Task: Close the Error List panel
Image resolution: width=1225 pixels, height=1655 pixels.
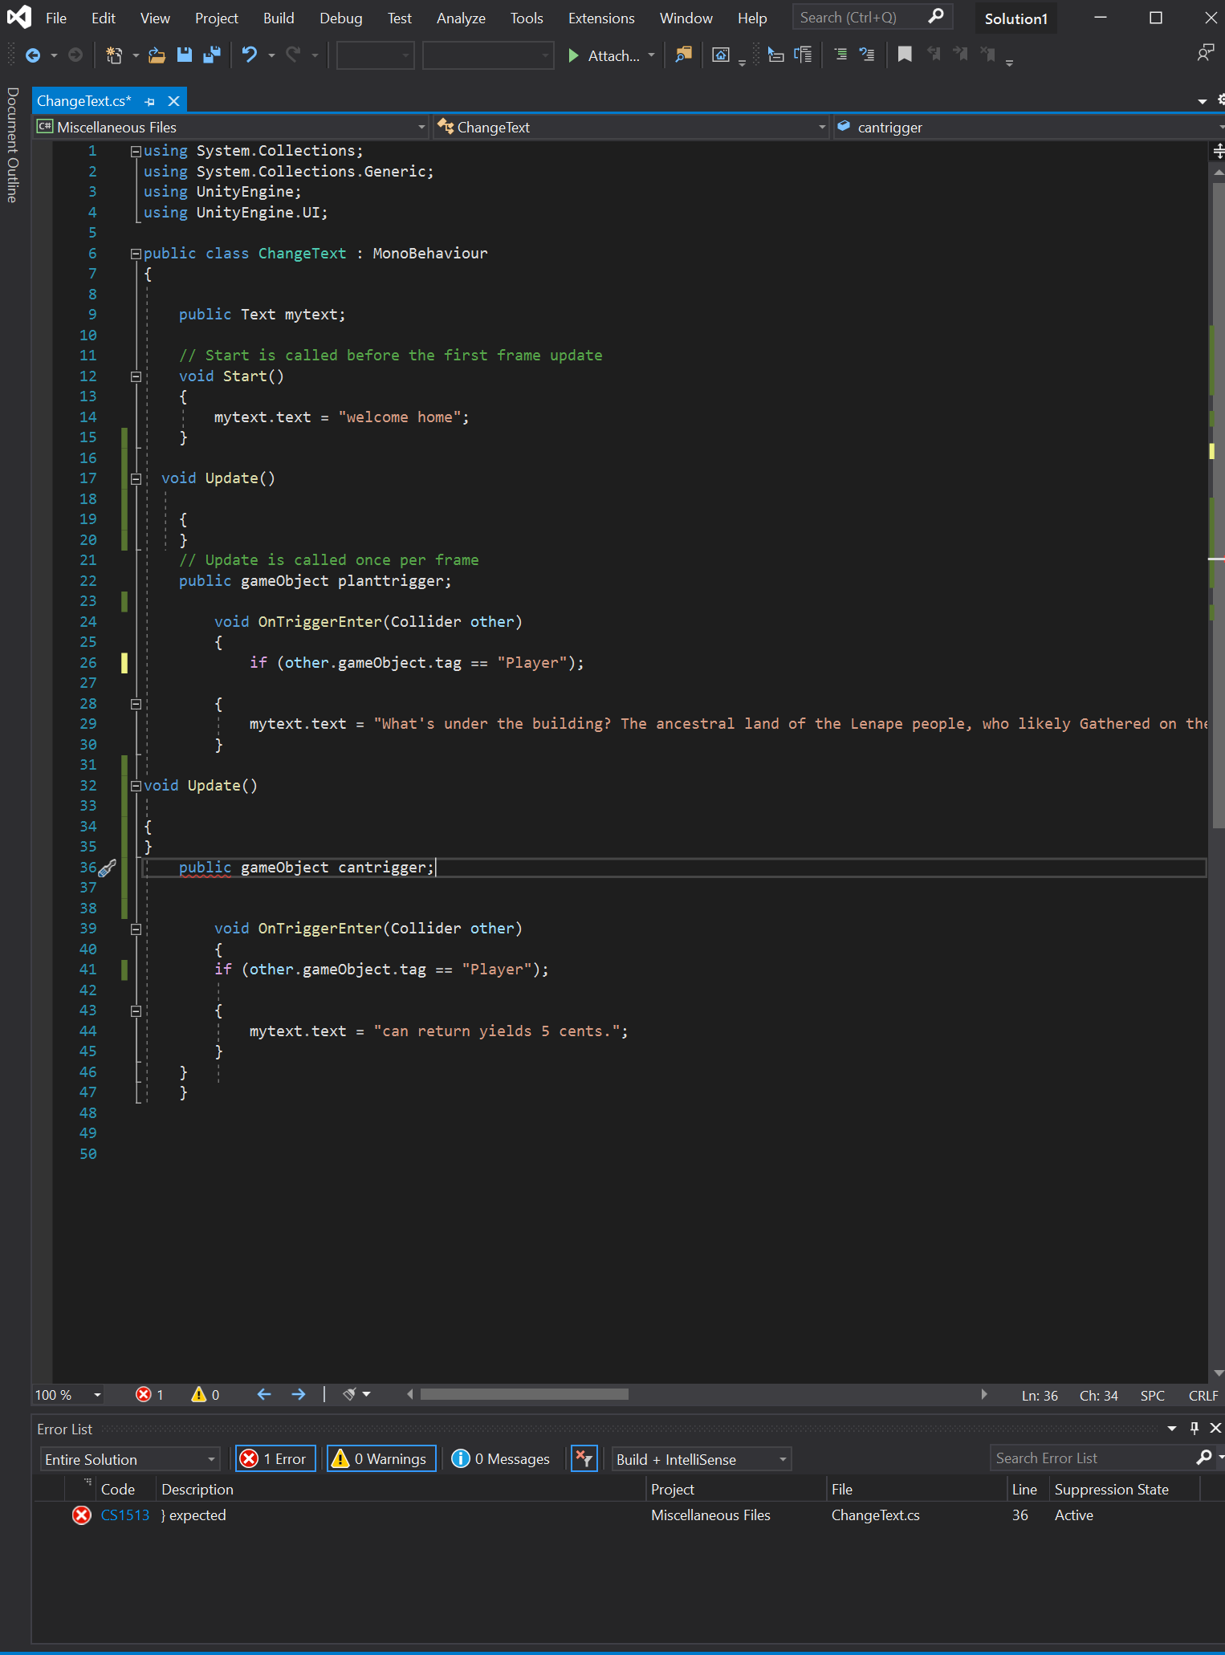Action: [x=1215, y=1428]
